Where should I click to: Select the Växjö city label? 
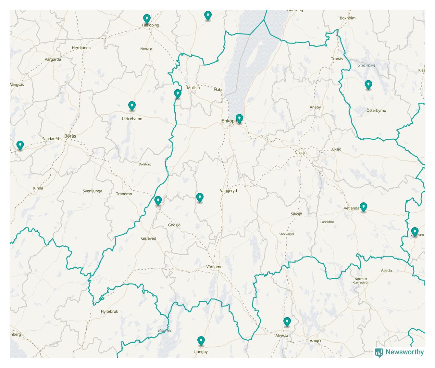point(315,341)
